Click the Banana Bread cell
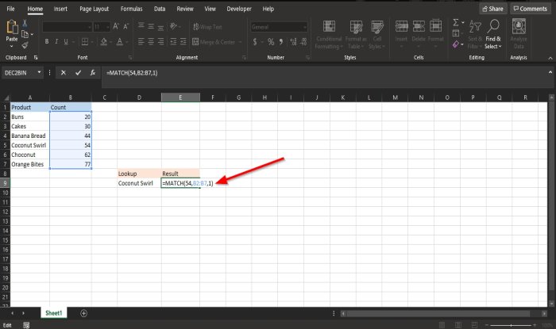 [x=29, y=136]
